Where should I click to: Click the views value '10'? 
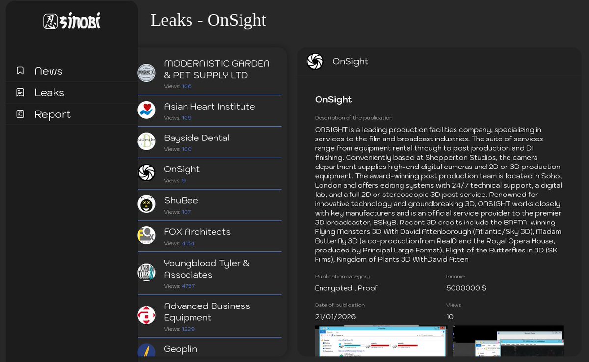pyautogui.click(x=450, y=317)
